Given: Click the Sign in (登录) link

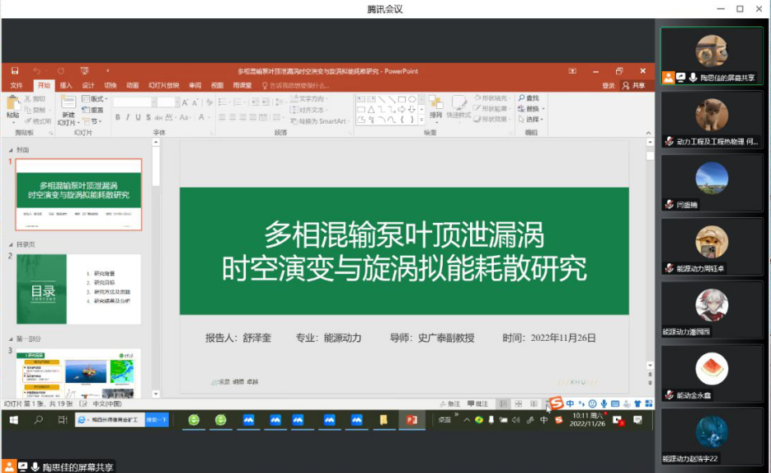Looking at the screenshot, I should [609, 85].
